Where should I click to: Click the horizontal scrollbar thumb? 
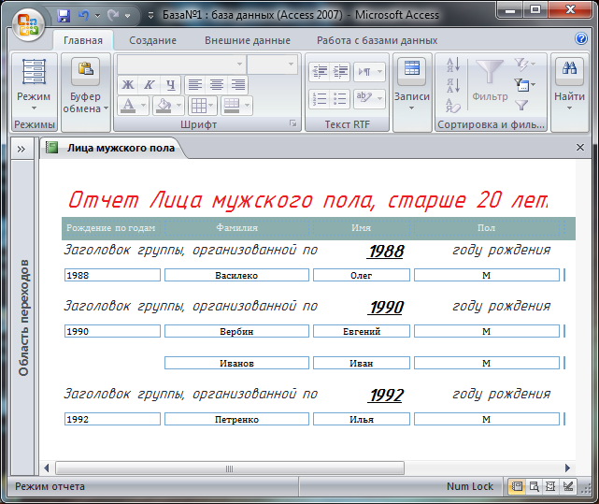click(230, 468)
